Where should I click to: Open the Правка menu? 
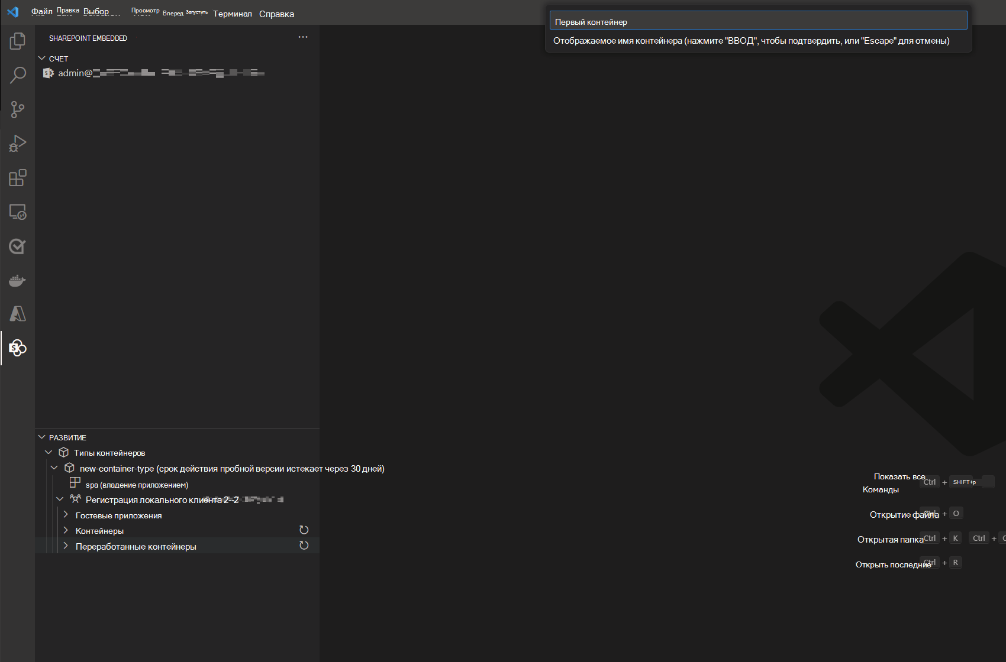(68, 11)
